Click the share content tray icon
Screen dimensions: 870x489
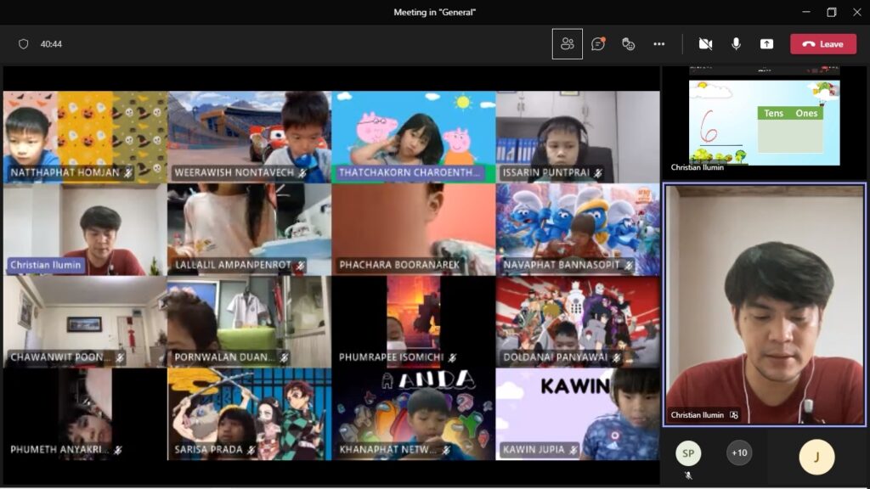coord(766,44)
